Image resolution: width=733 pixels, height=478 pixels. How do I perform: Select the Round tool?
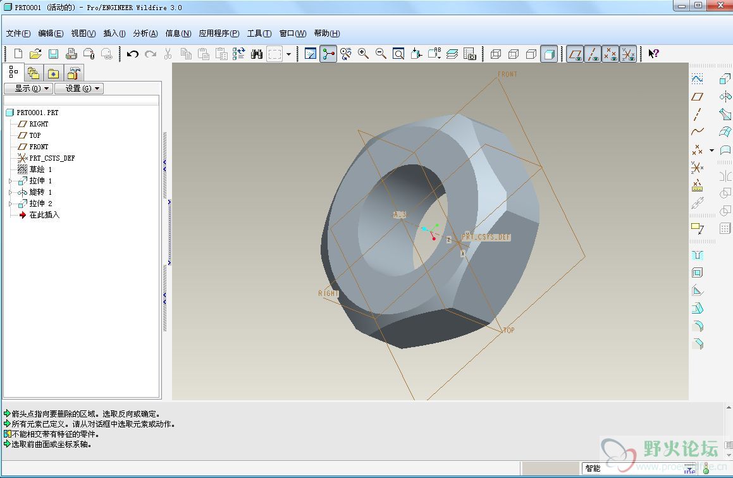697,326
